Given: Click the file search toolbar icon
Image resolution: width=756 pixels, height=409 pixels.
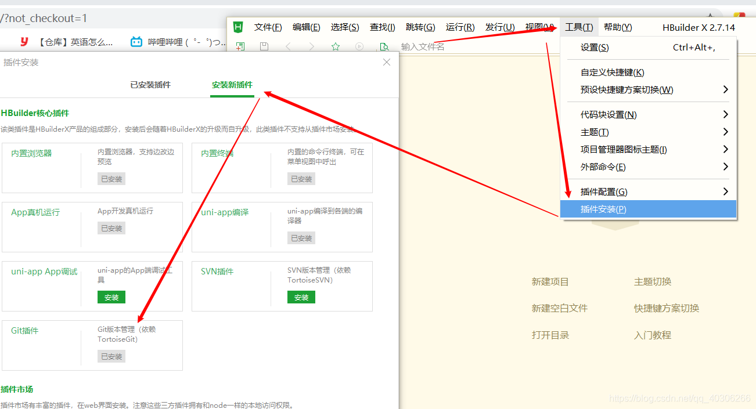Looking at the screenshot, I should (383, 46).
